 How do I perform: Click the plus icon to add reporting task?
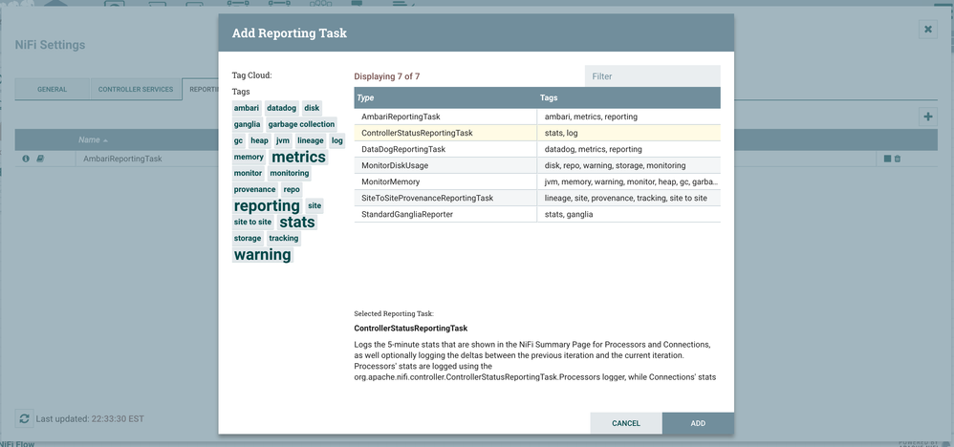click(926, 117)
